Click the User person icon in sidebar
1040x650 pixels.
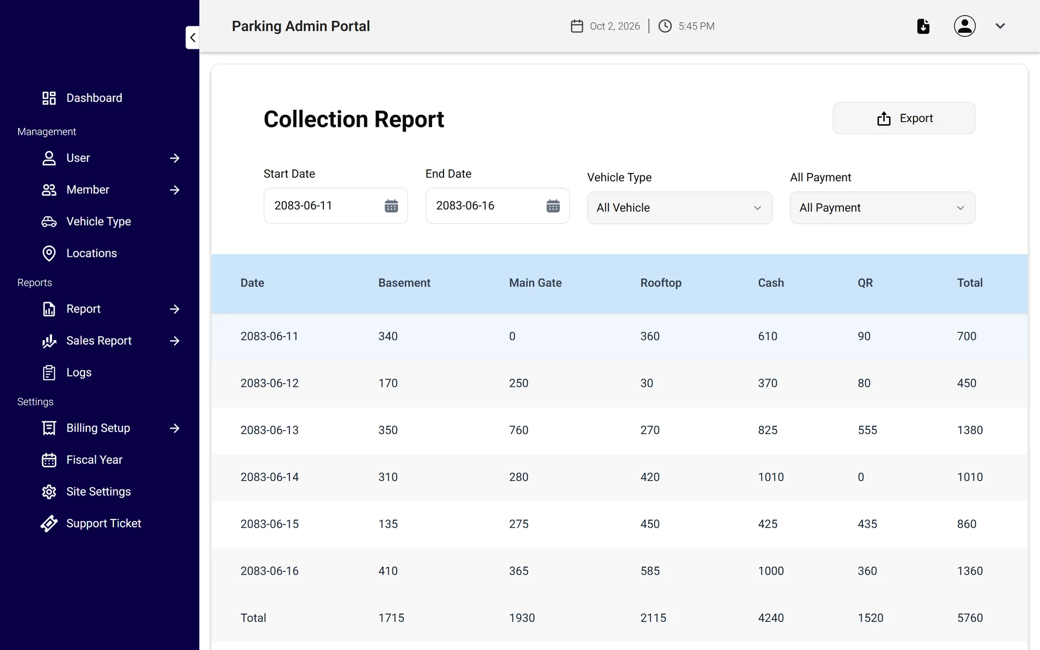pos(49,158)
